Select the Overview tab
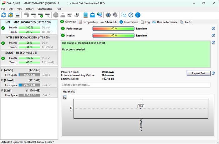Screen dimensions: 219x144 click(68, 22)
